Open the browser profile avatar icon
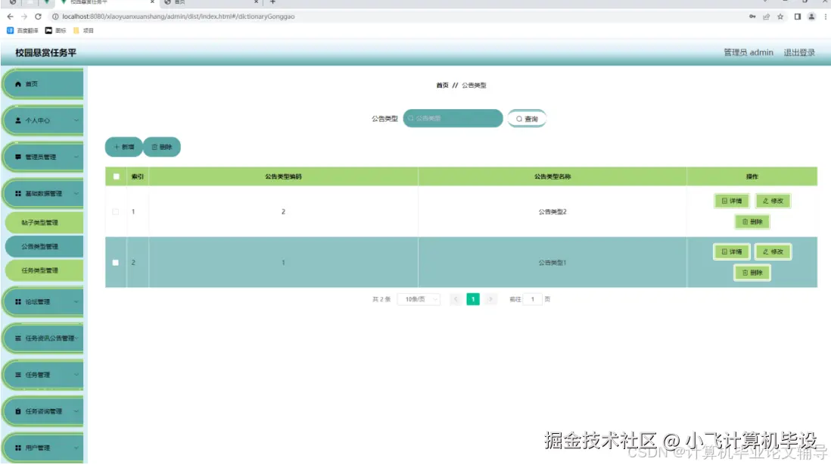 click(811, 17)
